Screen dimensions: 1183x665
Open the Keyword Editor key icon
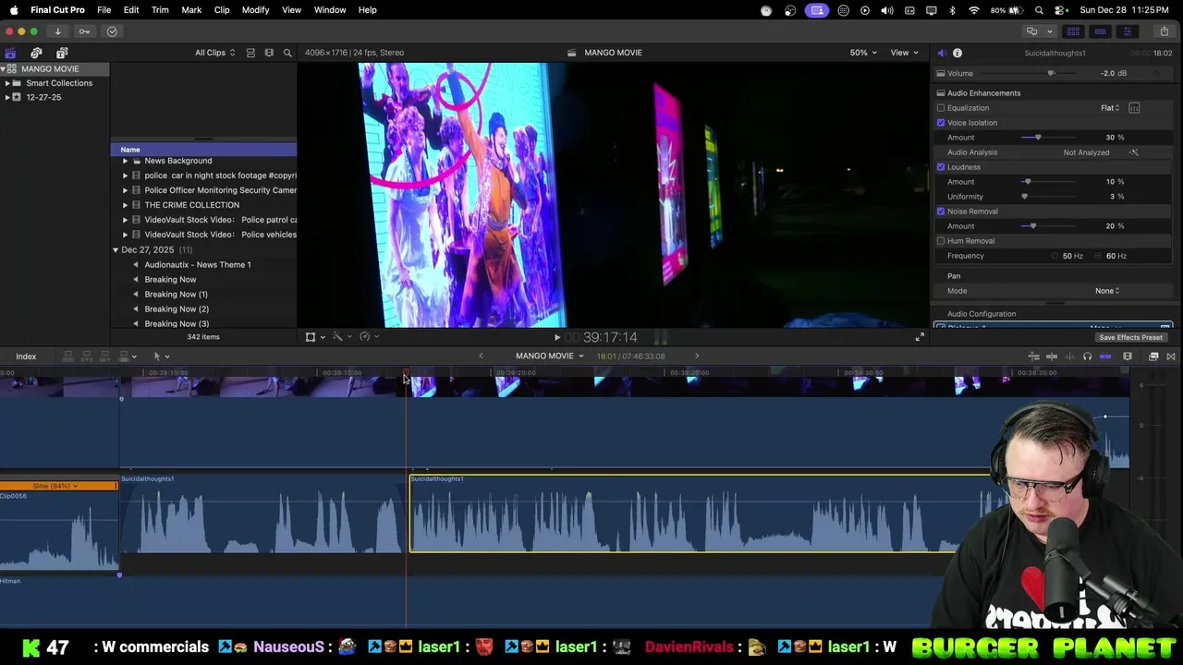coord(84,31)
